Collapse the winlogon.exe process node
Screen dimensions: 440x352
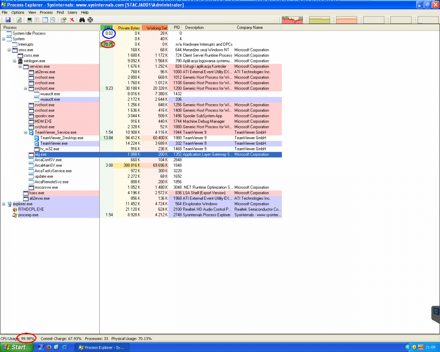(15, 61)
